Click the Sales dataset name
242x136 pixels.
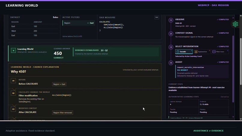pyautogui.click(x=56, y=17)
